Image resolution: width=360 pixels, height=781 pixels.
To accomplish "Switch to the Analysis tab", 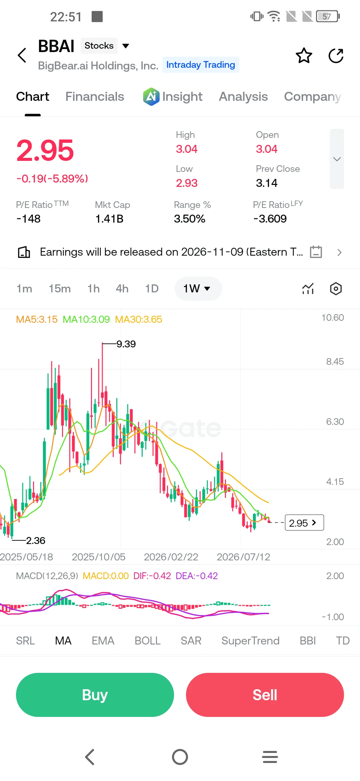I will point(243,97).
